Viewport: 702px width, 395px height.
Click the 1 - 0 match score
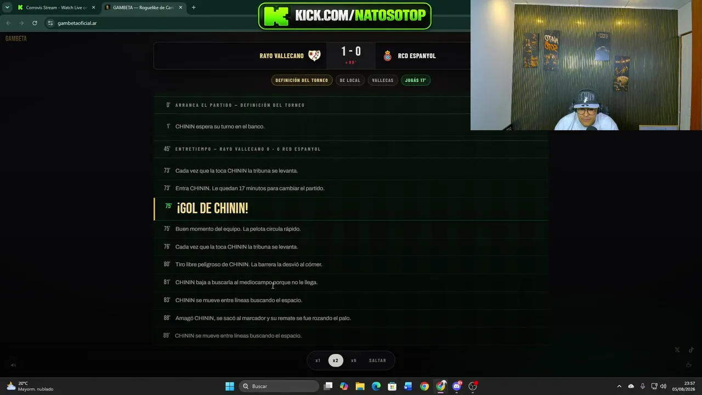coord(351,52)
